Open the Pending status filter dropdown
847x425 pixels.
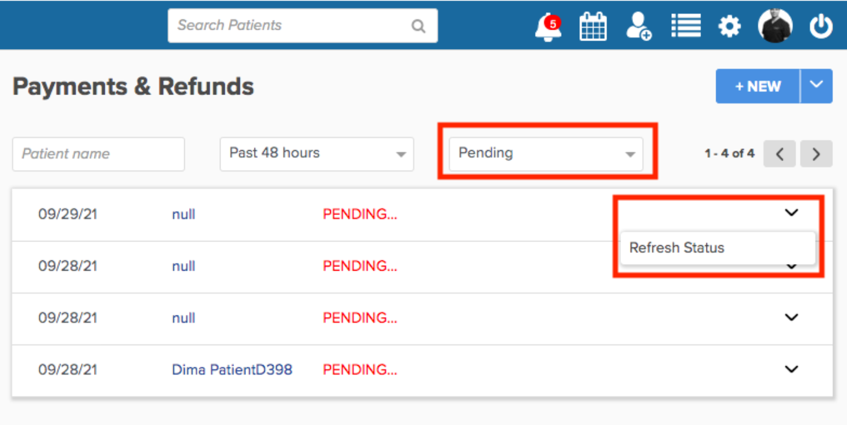(x=546, y=154)
